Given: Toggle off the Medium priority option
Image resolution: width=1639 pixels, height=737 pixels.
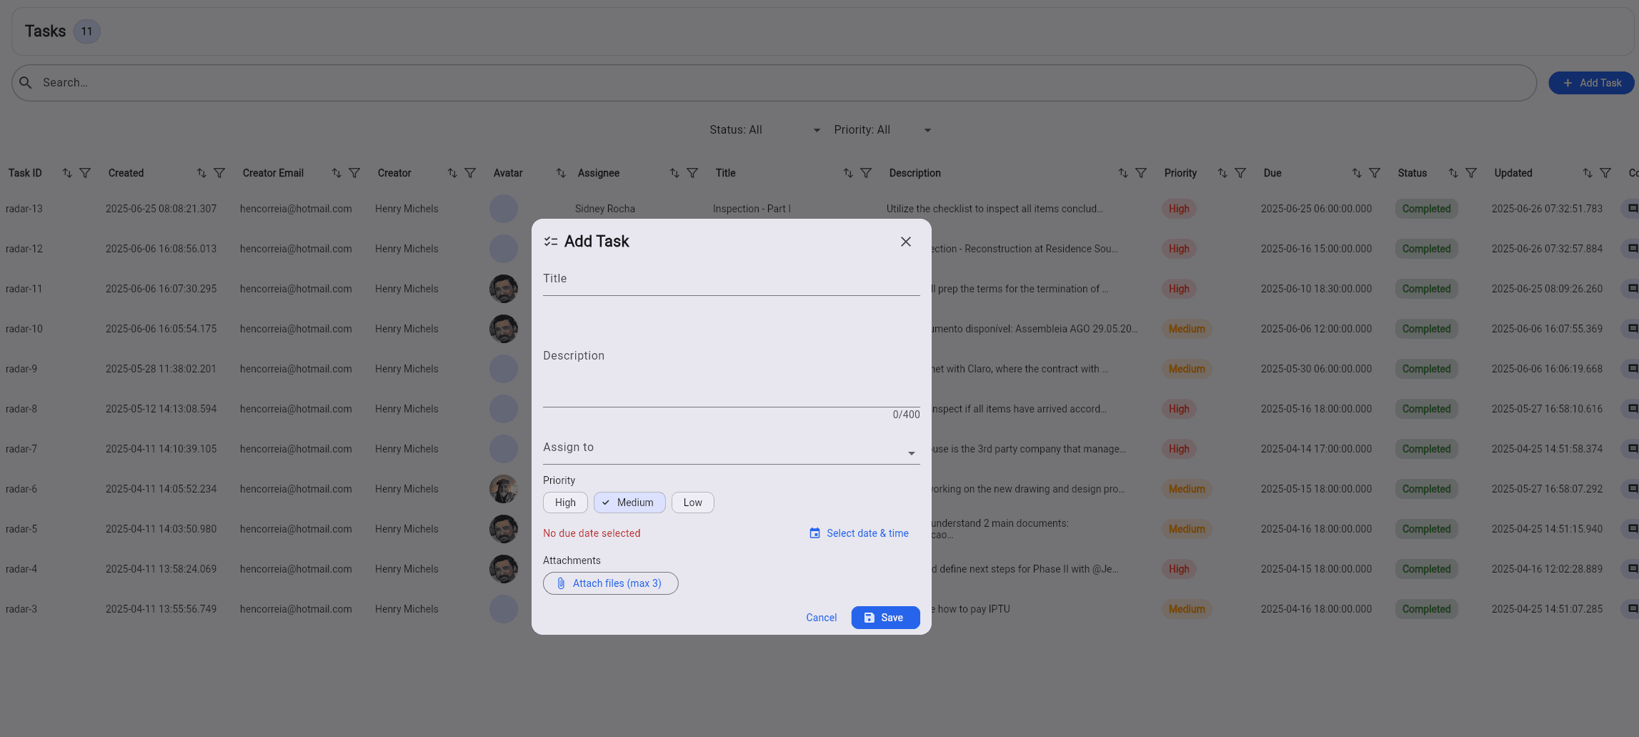Looking at the screenshot, I should click(x=629, y=502).
